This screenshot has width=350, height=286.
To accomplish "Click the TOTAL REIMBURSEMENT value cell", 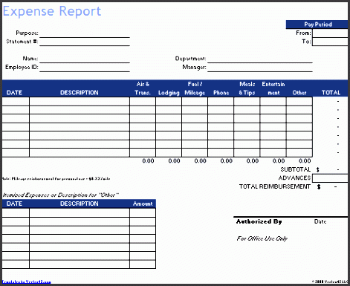I will 330,186.
